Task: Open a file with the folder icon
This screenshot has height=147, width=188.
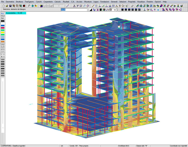Action: [x=6, y=6]
